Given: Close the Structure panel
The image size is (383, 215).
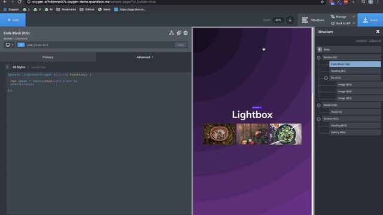Looking at the screenshot, I should [x=378, y=32].
